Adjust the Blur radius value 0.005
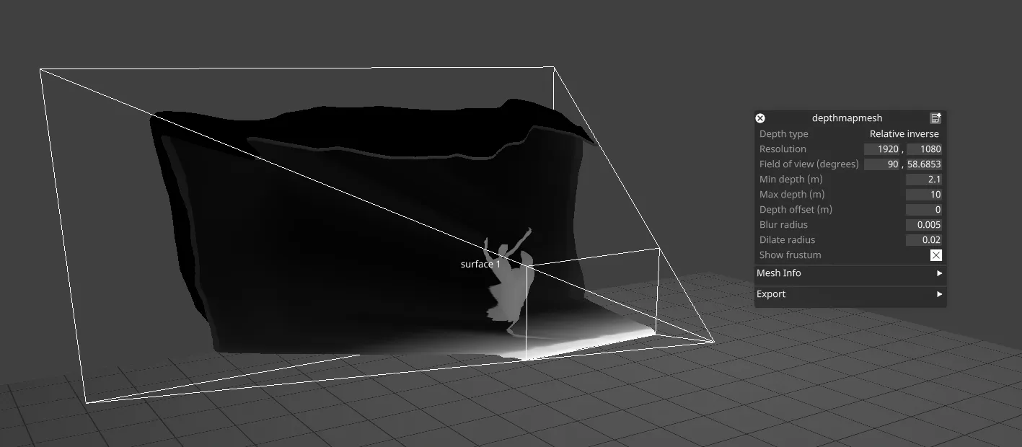 (925, 224)
